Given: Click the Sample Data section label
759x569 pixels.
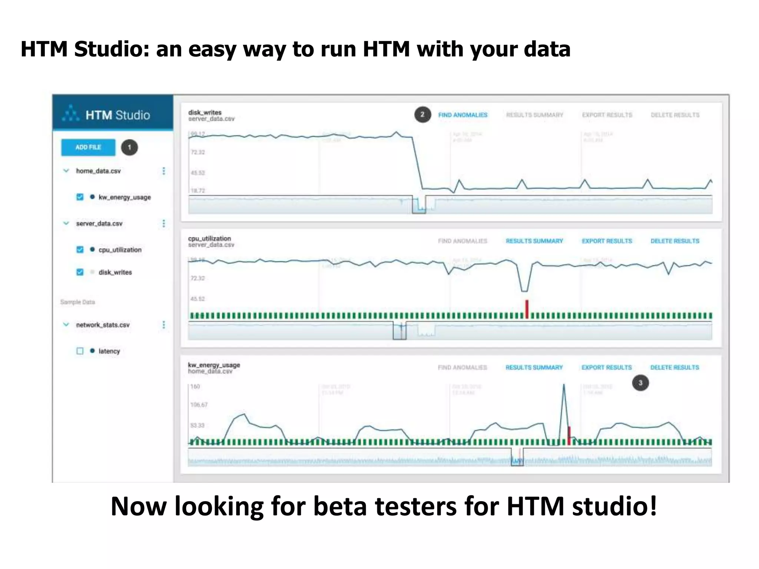Looking at the screenshot, I should click(77, 302).
